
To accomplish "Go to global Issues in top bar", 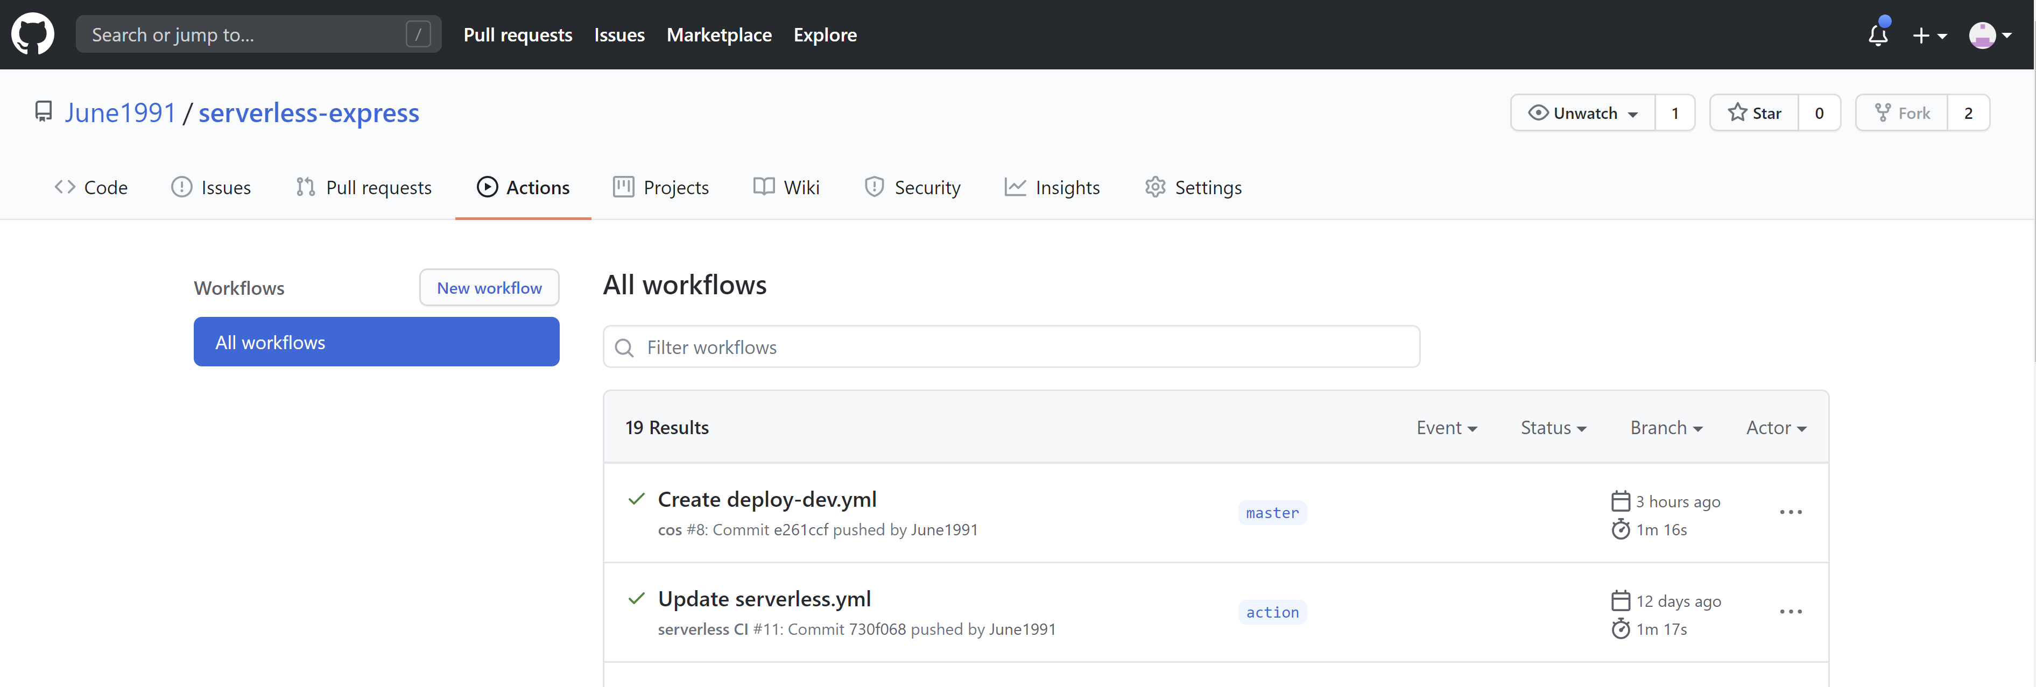I will click(x=619, y=35).
